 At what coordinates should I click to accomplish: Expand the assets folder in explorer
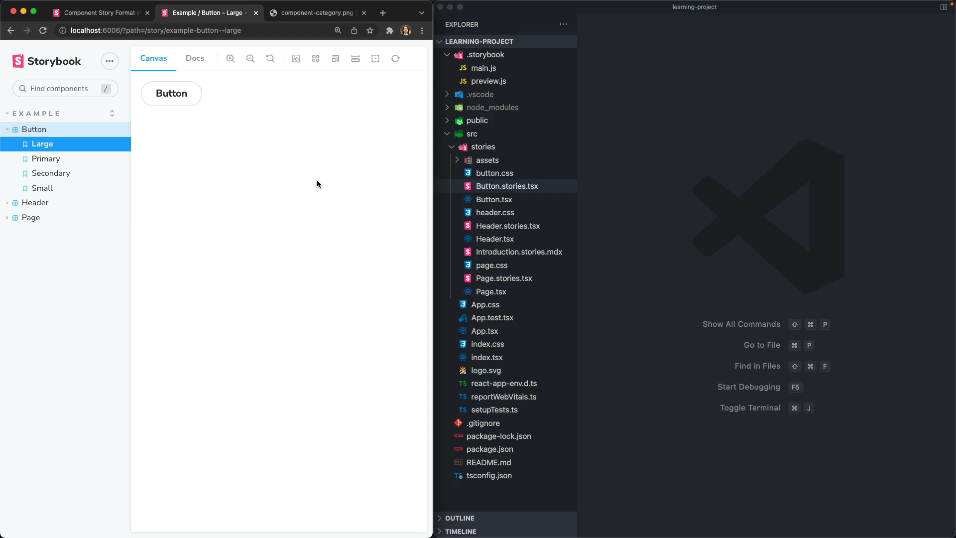click(486, 159)
